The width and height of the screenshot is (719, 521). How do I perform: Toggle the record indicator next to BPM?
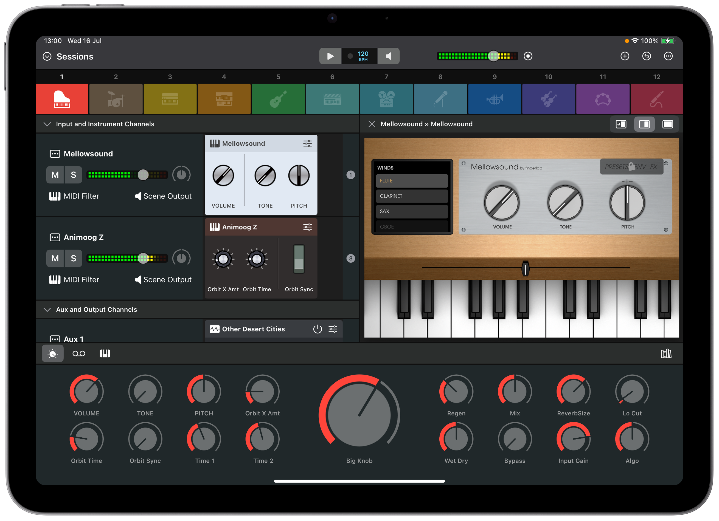(350, 56)
